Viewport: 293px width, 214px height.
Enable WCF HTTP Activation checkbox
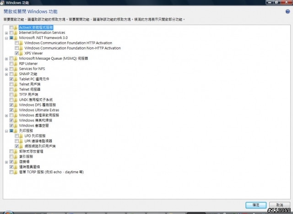(16, 43)
